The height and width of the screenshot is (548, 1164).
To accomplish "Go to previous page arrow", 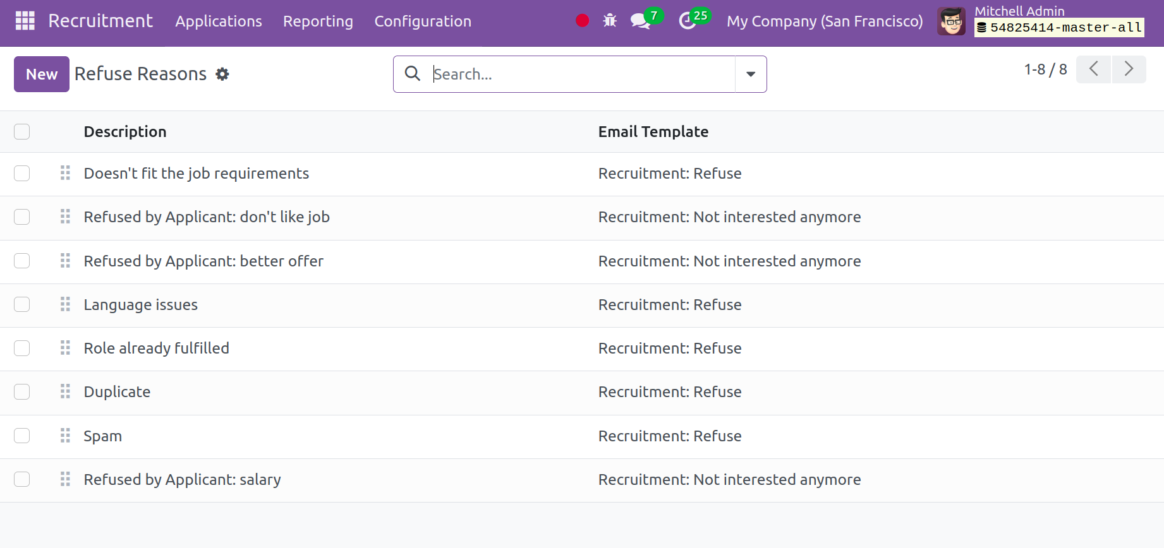I will pos(1093,69).
